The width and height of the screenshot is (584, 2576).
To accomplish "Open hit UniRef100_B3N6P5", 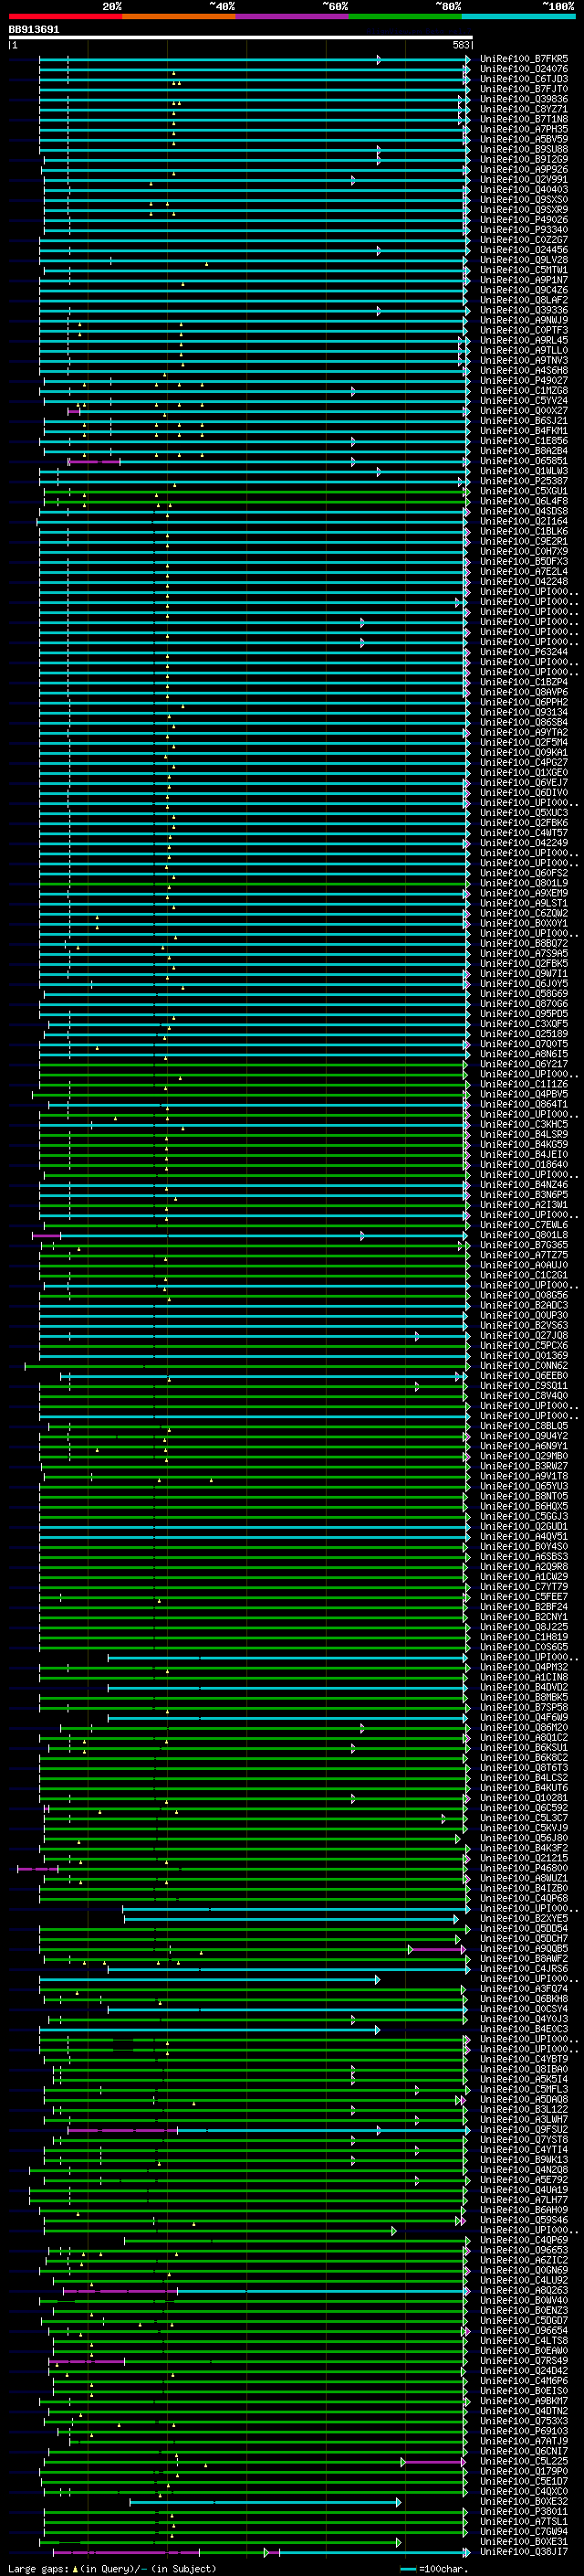I will tap(524, 1194).
